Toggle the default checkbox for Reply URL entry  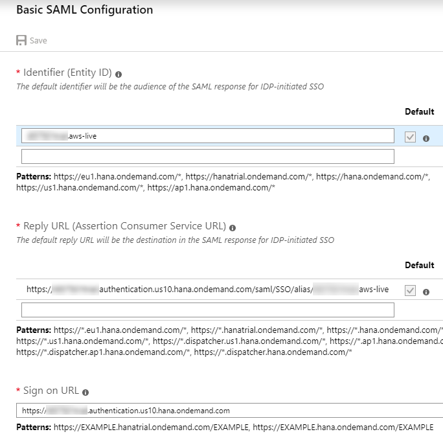pos(410,291)
